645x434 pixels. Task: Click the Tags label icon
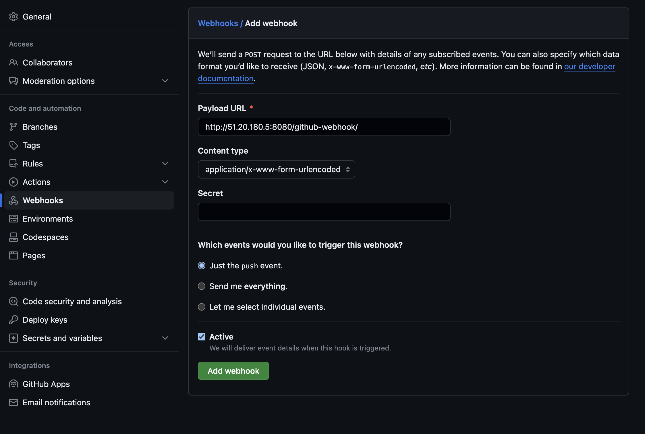click(x=13, y=145)
